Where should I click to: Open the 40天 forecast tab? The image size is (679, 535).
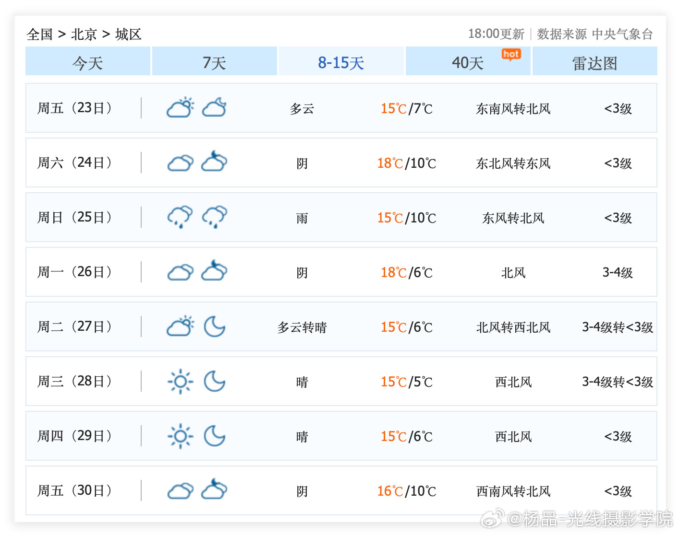[468, 61]
